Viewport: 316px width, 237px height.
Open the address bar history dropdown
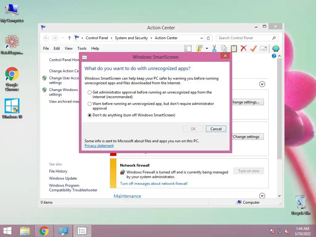point(201,38)
